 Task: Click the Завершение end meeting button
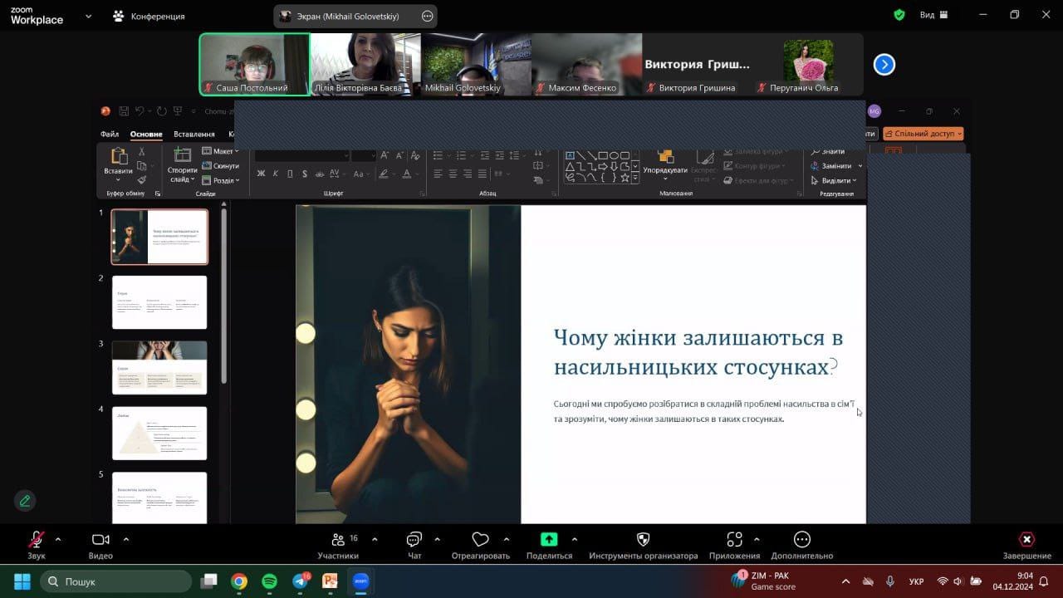1026,540
